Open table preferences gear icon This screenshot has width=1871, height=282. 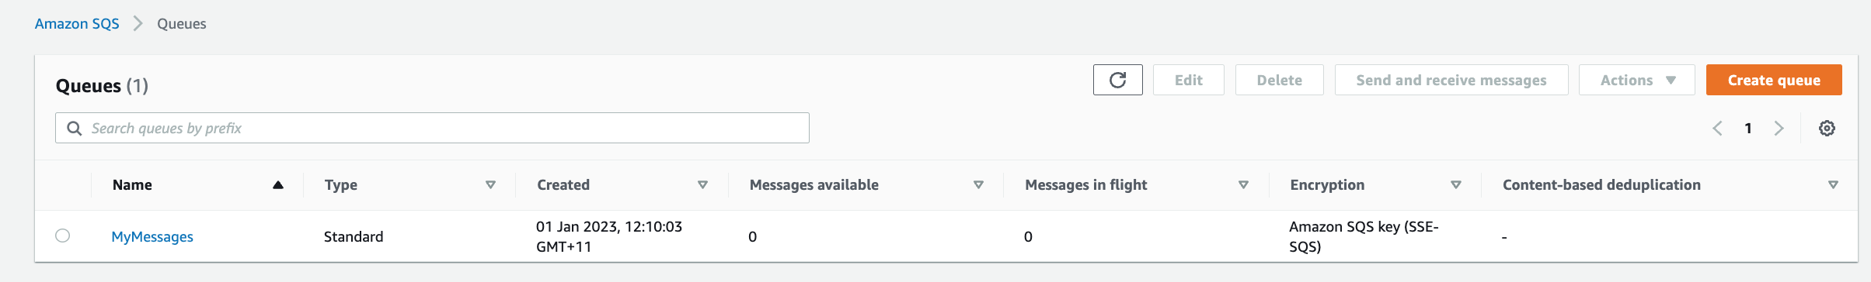(1827, 129)
